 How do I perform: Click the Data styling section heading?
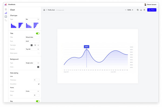click(14, 73)
